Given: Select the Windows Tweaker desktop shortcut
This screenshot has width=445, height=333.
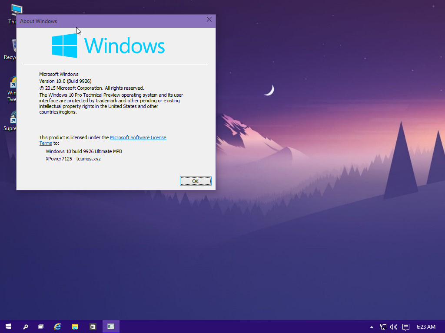Looking at the screenshot, I should click(x=13, y=83).
